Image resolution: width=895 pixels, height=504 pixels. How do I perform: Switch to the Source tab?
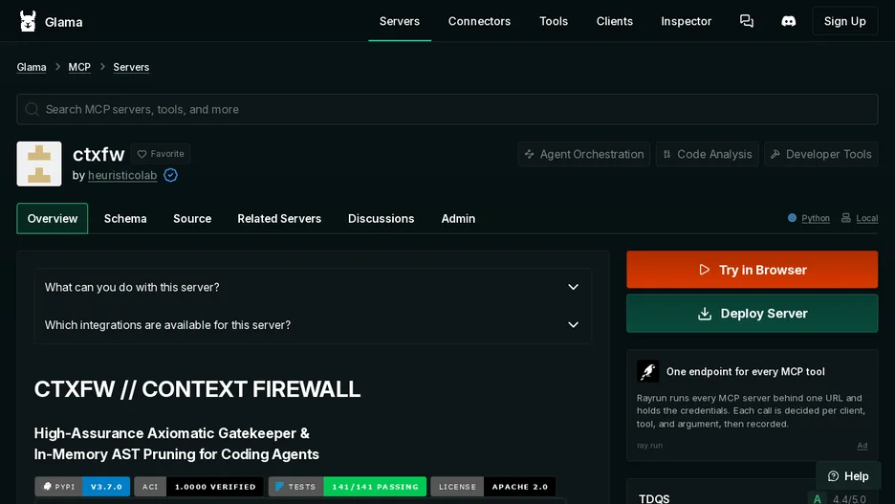192,219
